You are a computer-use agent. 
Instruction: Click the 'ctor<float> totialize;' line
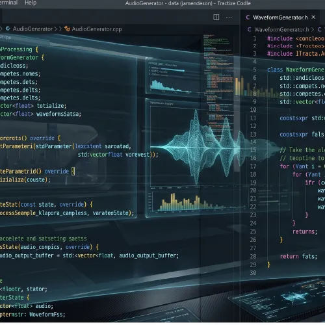pos(33,106)
